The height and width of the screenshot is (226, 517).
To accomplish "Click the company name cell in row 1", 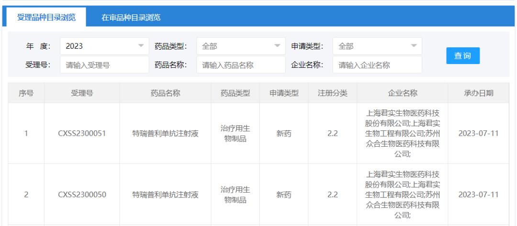I will tap(402, 133).
